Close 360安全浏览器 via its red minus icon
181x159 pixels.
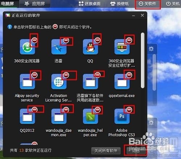click(x=34, y=40)
